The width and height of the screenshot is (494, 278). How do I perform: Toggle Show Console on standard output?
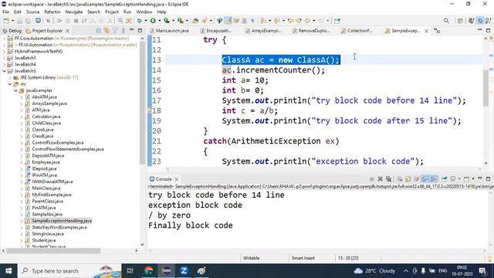pyautogui.click(x=425, y=179)
